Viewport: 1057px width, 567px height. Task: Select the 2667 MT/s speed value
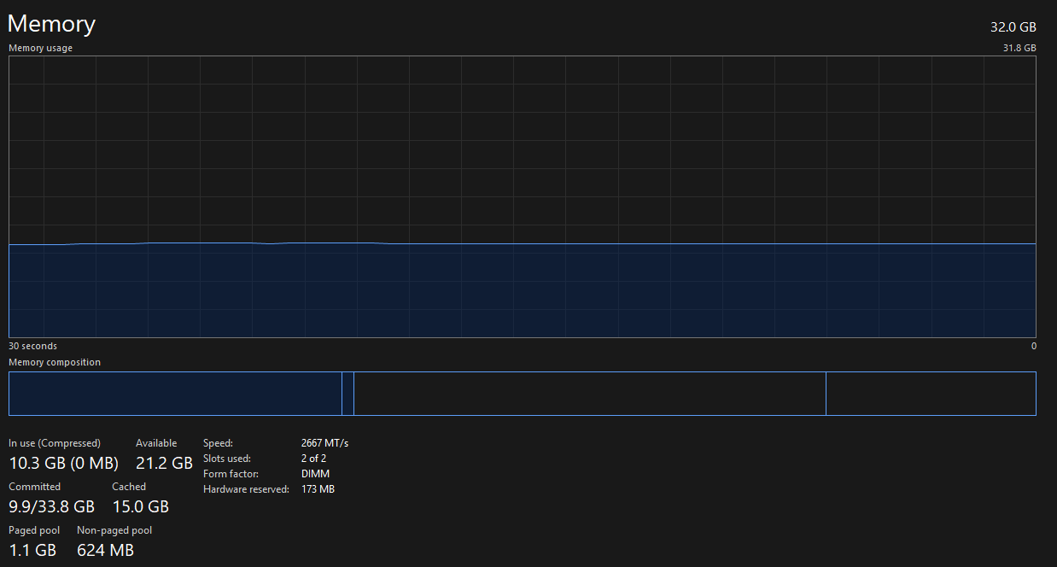[x=325, y=443]
